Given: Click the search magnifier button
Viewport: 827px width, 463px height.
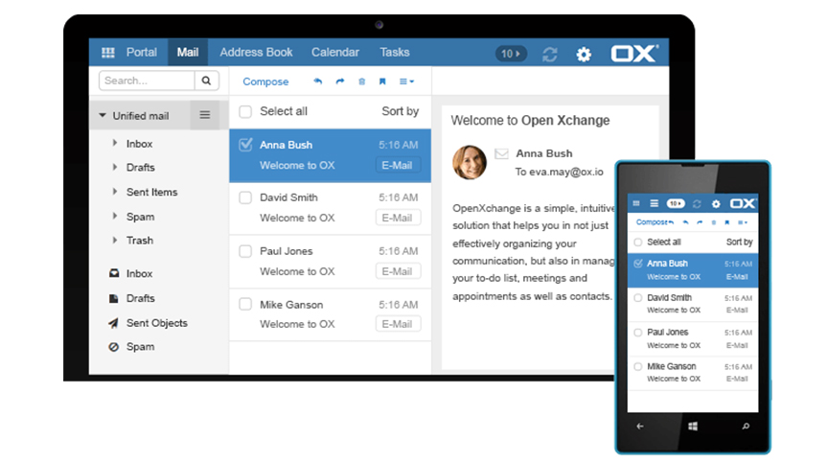Looking at the screenshot, I should click(x=206, y=81).
